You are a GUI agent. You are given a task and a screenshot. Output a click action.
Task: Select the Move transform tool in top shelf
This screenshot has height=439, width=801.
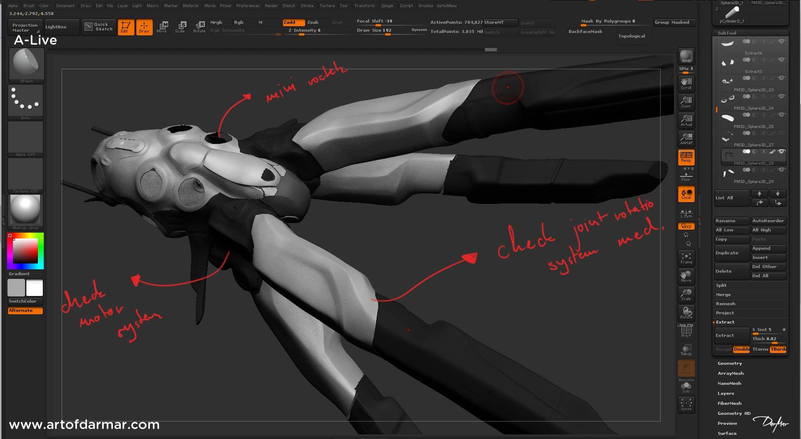click(162, 27)
